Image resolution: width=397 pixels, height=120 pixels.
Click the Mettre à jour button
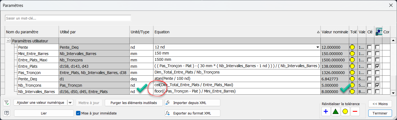tap(89, 103)
